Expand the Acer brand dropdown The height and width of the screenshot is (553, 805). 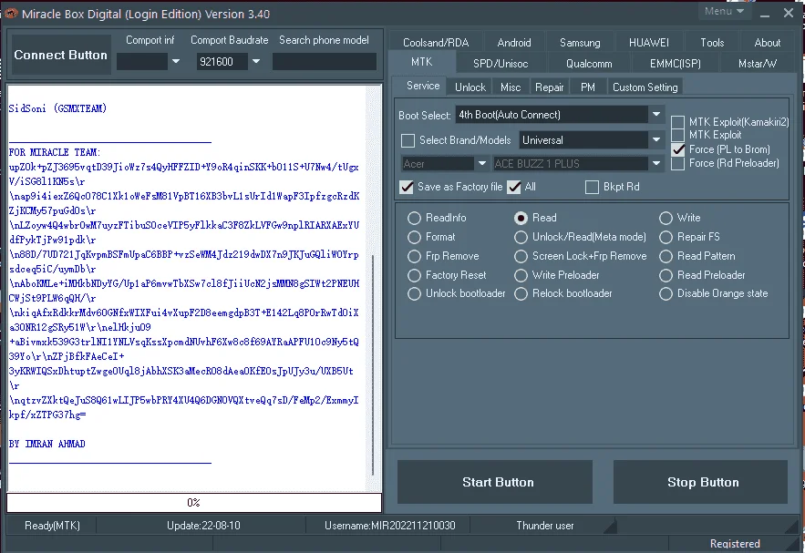[481, 164]
